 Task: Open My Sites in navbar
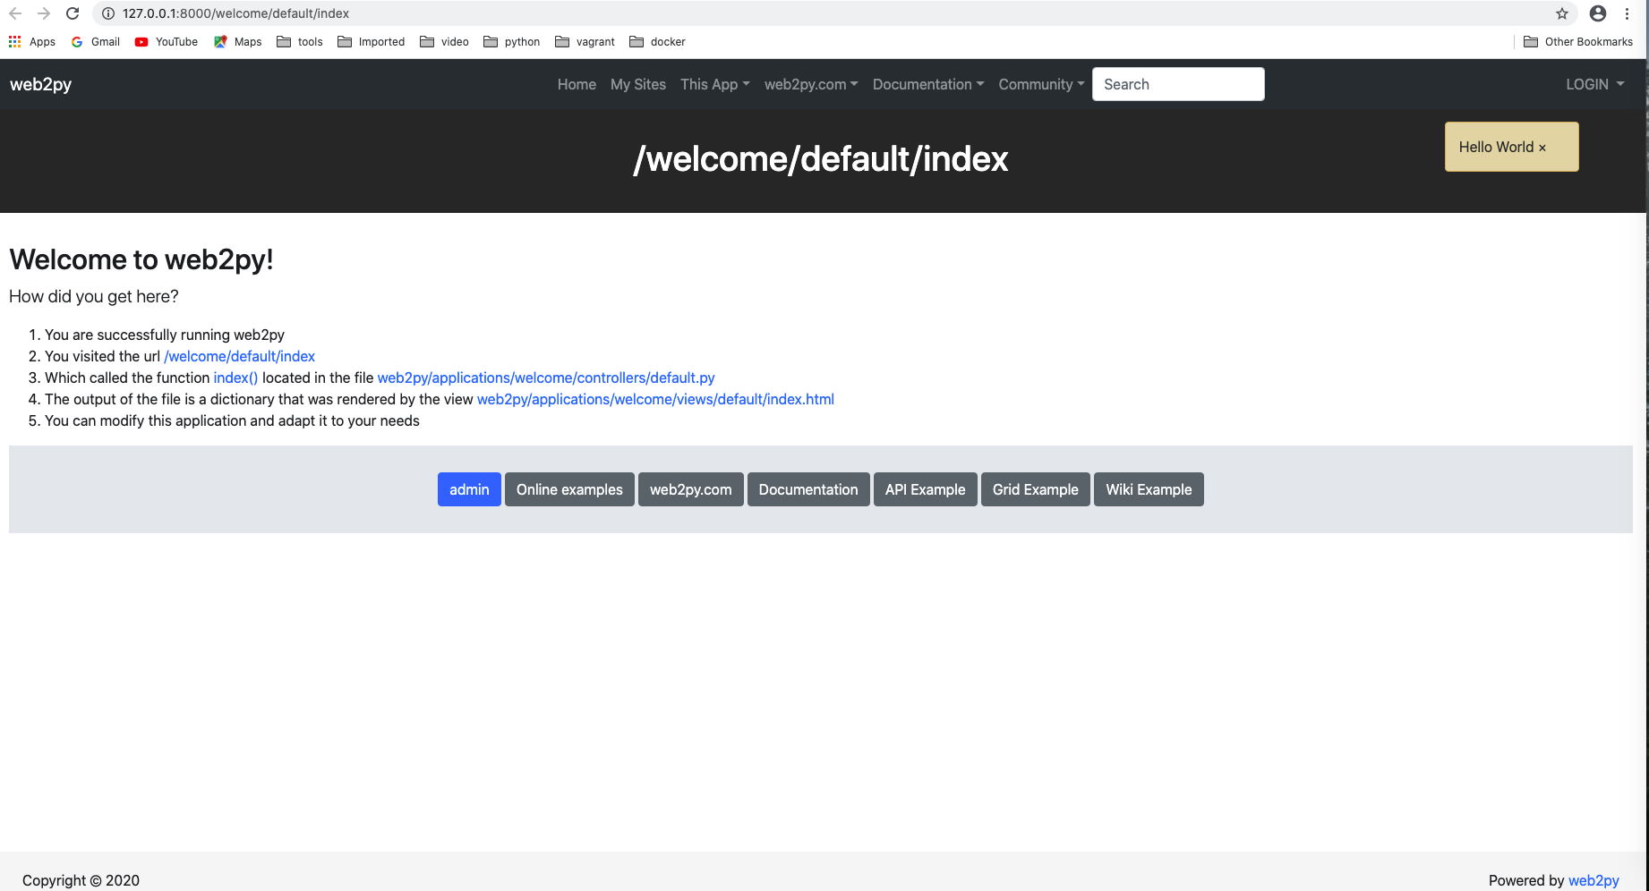point(638,84)
